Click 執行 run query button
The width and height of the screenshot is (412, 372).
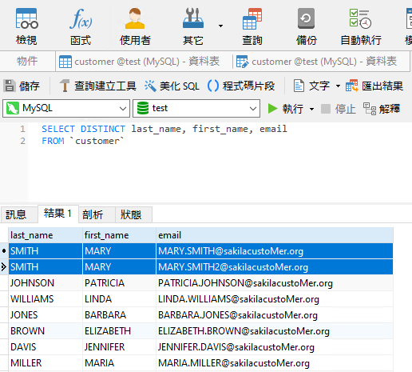click(285, 109)
